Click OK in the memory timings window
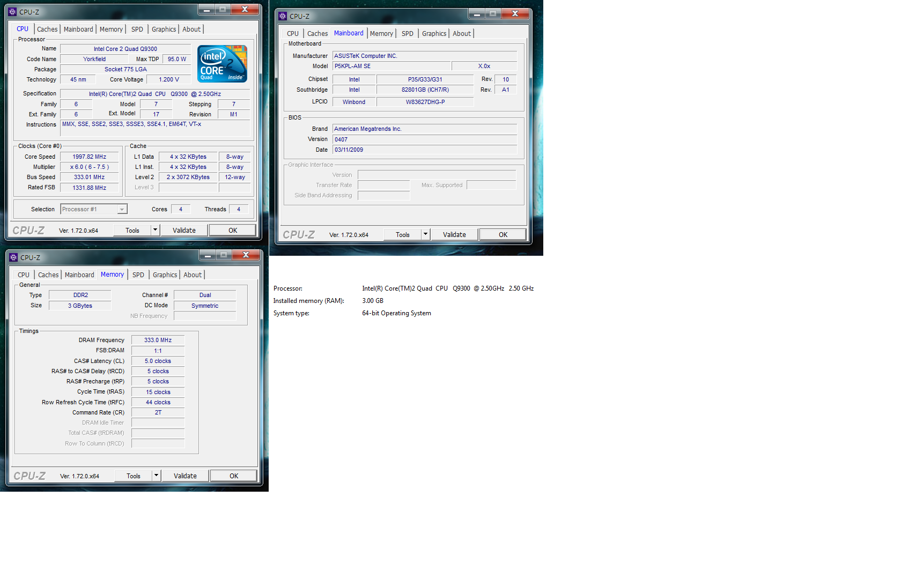This screenshot has height=563, width=901. [x=234, y=476]
